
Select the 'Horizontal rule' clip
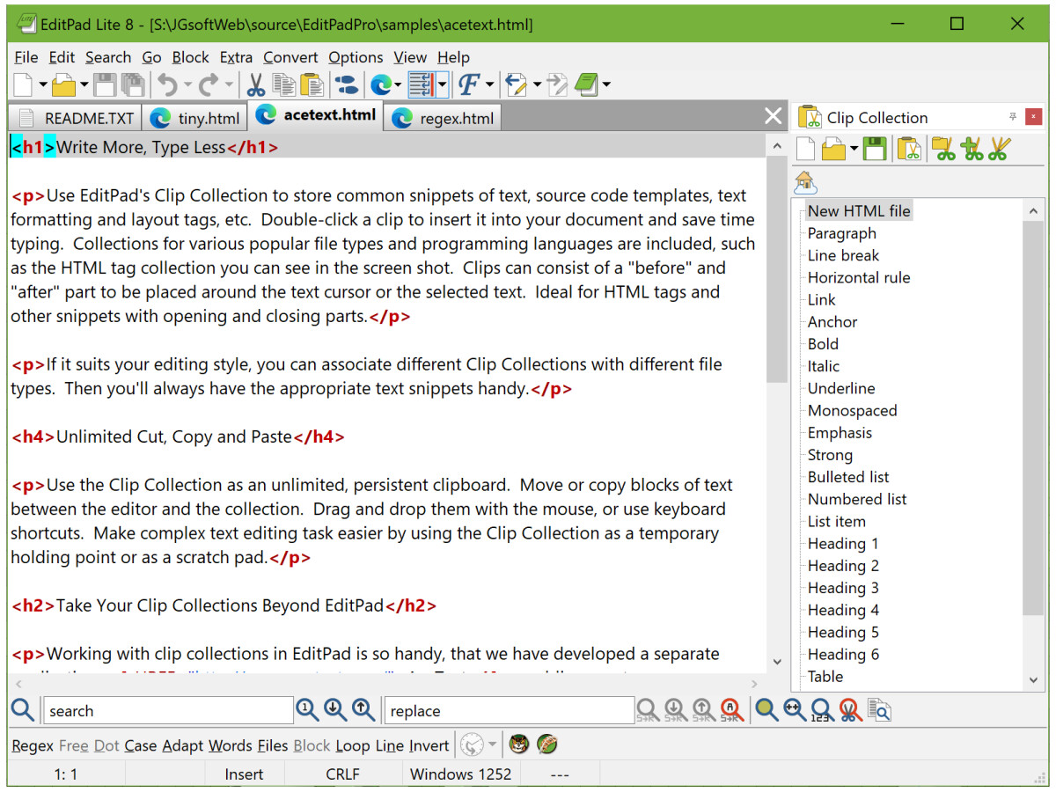[859, 277]
